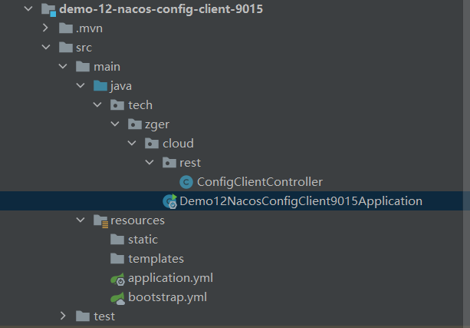
Task: Click the blue java source root icon
Action: [100, 86]
